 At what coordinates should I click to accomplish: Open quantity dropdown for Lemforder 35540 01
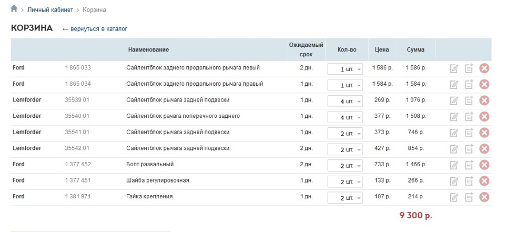coord(345,117)
